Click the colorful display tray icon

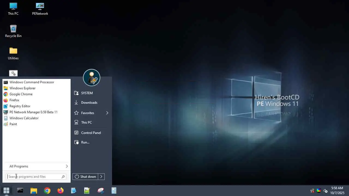[319, 191]
